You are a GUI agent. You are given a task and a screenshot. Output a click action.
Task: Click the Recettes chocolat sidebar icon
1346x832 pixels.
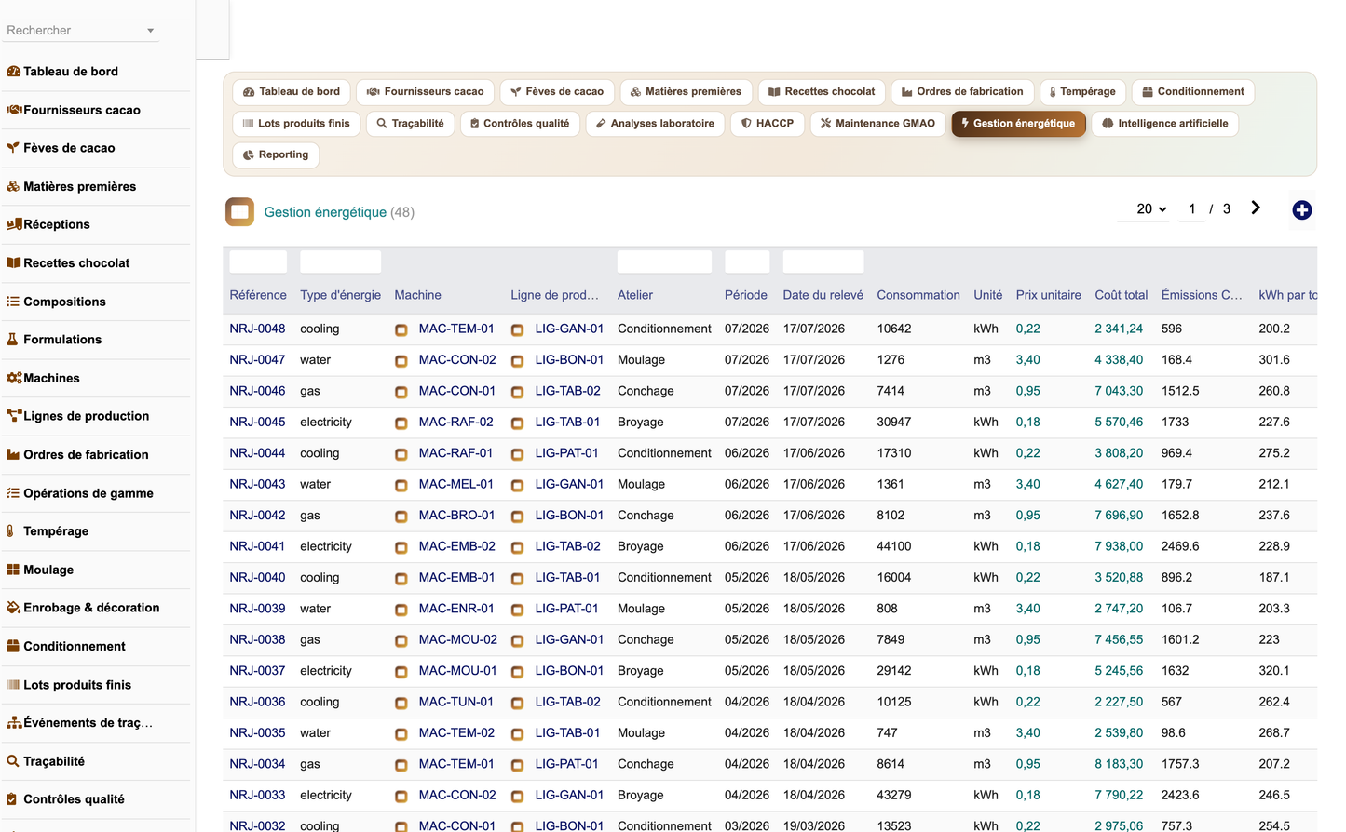13,262
